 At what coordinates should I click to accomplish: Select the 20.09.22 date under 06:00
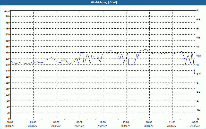pos(56,126)
